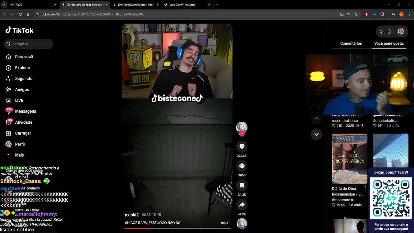Switch to Comentários tab

351,43
